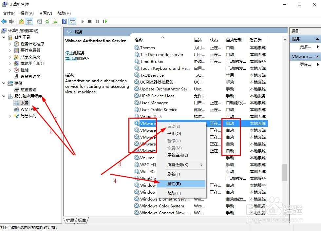Toggle the console tree with its toolbar icon
The image size is (321, 231).
29,21
